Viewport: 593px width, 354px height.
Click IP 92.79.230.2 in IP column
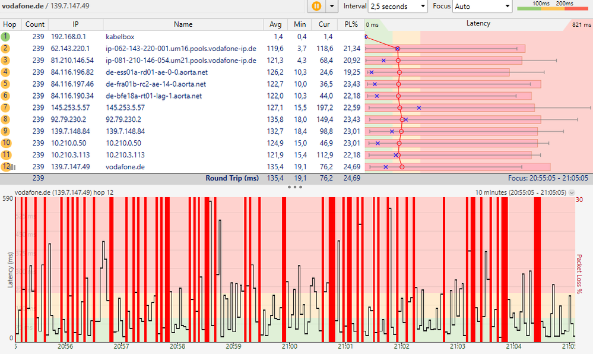[68, 119]
